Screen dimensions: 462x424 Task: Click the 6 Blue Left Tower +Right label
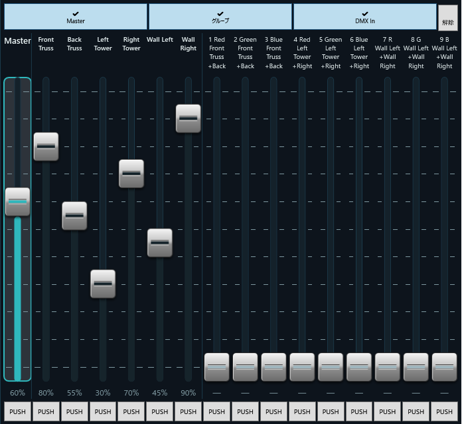point(359,52)
